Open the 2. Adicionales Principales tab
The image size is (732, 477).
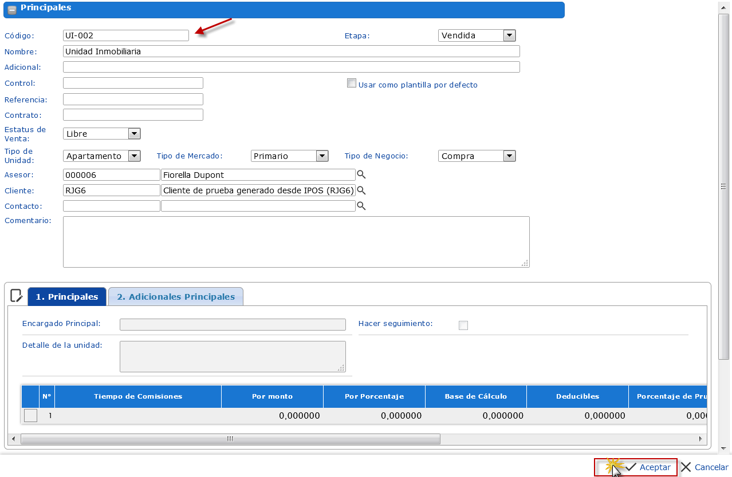point(176,297)
